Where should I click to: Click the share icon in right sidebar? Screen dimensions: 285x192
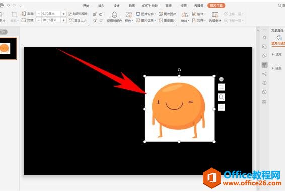pyautogui.click(x=264, y=74)
